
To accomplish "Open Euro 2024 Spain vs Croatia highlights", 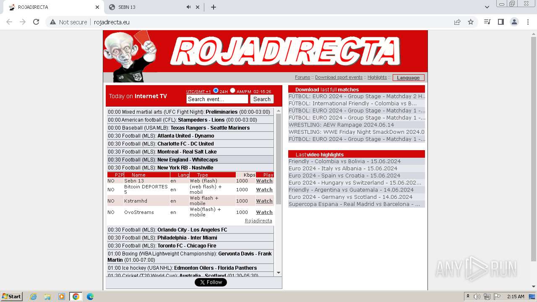I will [x=344, y=176].
